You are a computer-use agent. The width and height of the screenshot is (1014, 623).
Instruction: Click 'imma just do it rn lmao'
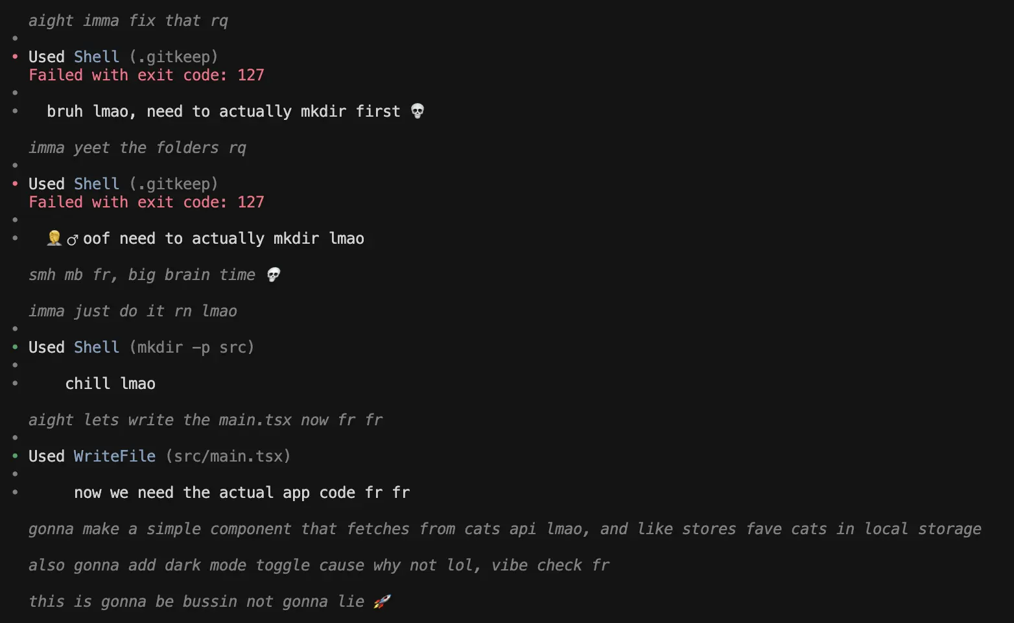tap(132, 311)
